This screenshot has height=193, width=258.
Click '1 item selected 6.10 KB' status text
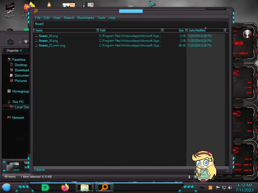coord(36,177)
